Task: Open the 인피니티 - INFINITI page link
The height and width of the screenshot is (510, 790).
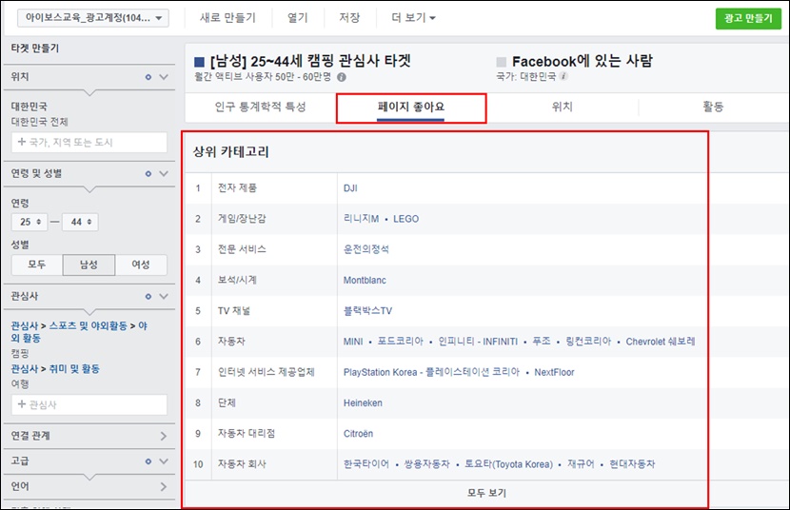Action: [478, 342]
